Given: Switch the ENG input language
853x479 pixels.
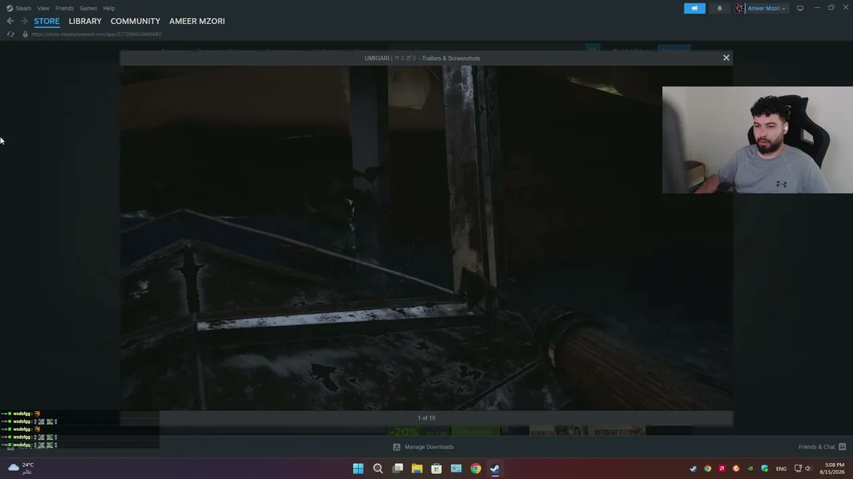Looking at the screenshot, I should click(781, 468).
